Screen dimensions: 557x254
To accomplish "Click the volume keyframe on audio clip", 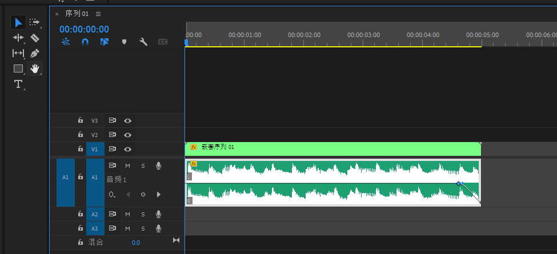I will [x=458, y=183].
